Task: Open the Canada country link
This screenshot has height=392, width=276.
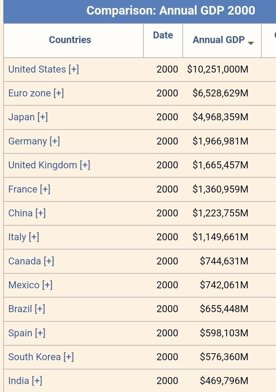Action: pos(24,261)
